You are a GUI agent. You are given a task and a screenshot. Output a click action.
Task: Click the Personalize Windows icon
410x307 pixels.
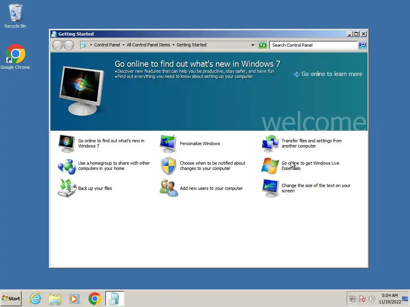pyautogui.click(x=168, y=144)
